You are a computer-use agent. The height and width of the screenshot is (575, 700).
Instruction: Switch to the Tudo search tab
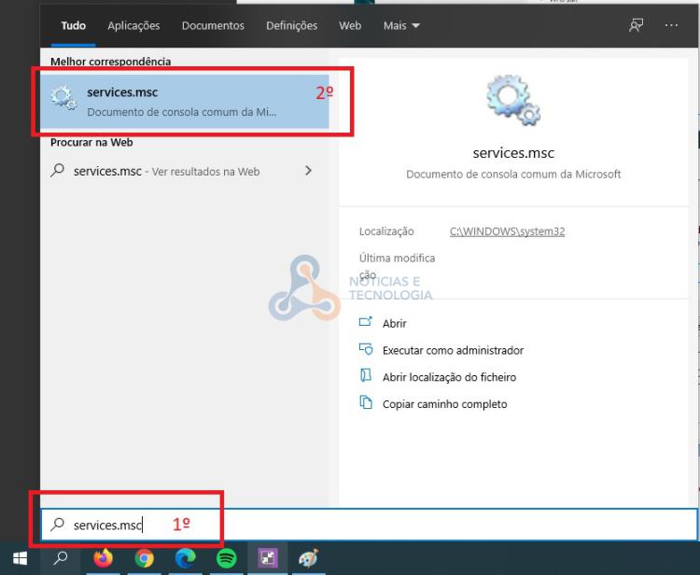pyautogui.click(x=73, y=25)
